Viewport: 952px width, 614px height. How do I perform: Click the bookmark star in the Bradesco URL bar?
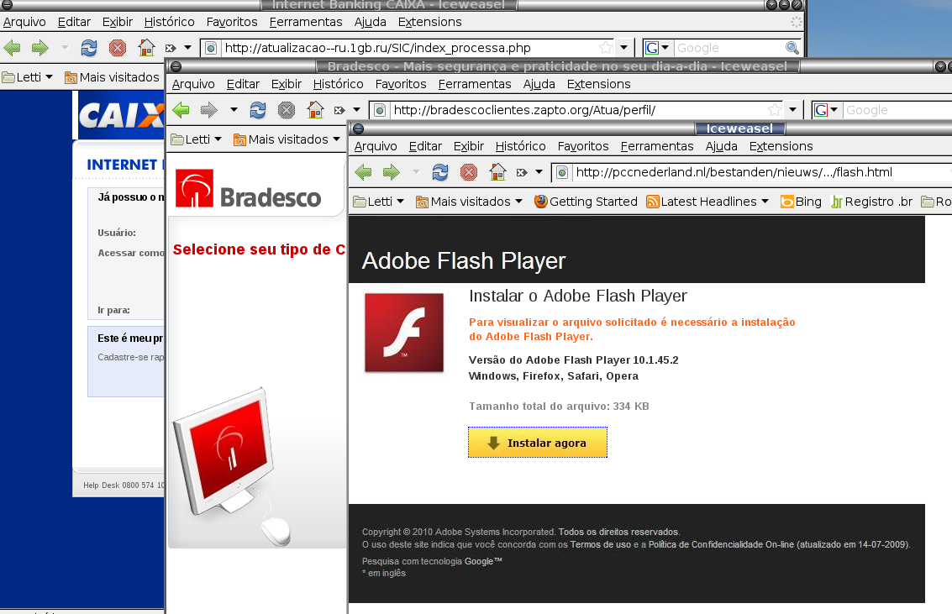775,110
